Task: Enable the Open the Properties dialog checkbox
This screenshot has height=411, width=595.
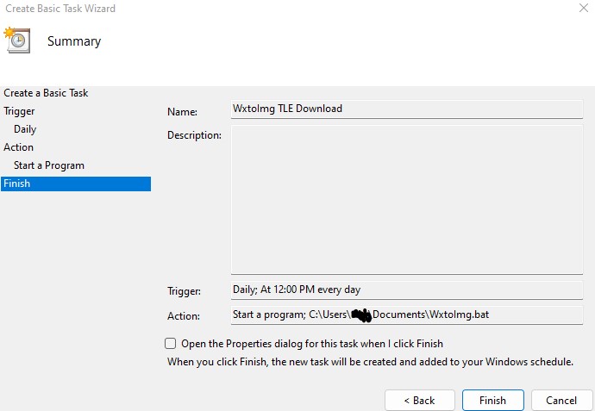Action: click(x=171, y=344)
